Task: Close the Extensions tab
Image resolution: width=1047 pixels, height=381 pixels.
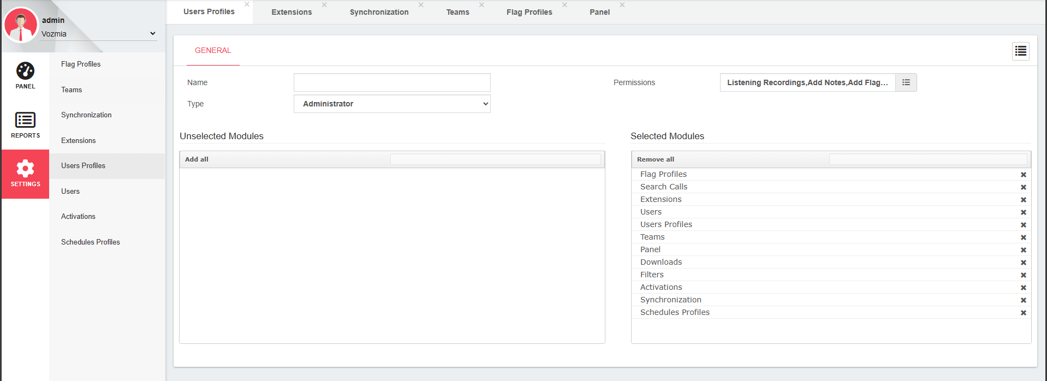Action: coord(324,5)
